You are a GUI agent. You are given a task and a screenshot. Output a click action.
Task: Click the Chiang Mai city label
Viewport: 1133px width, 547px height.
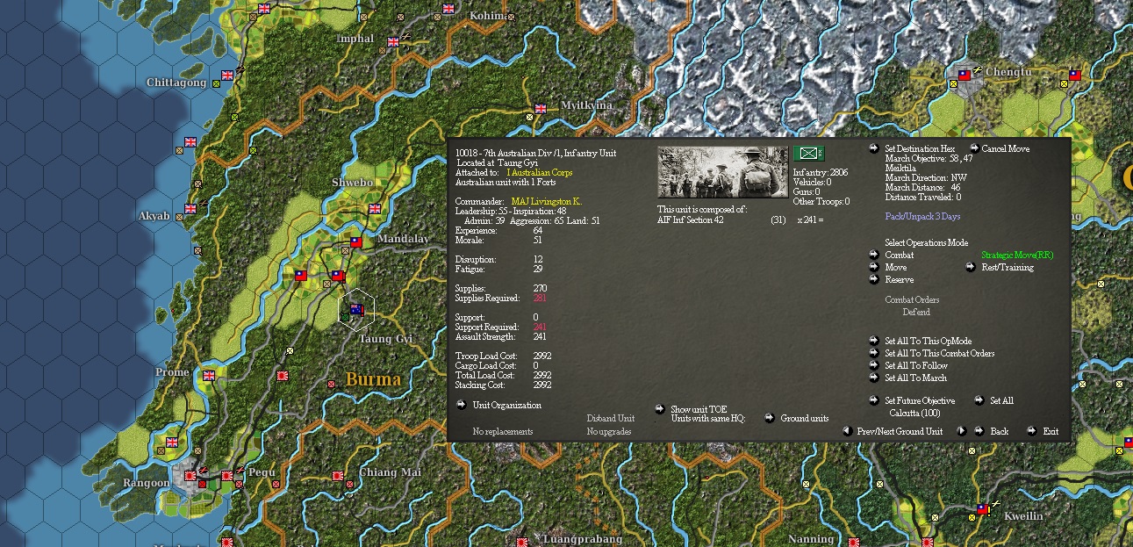coord(390,472)
